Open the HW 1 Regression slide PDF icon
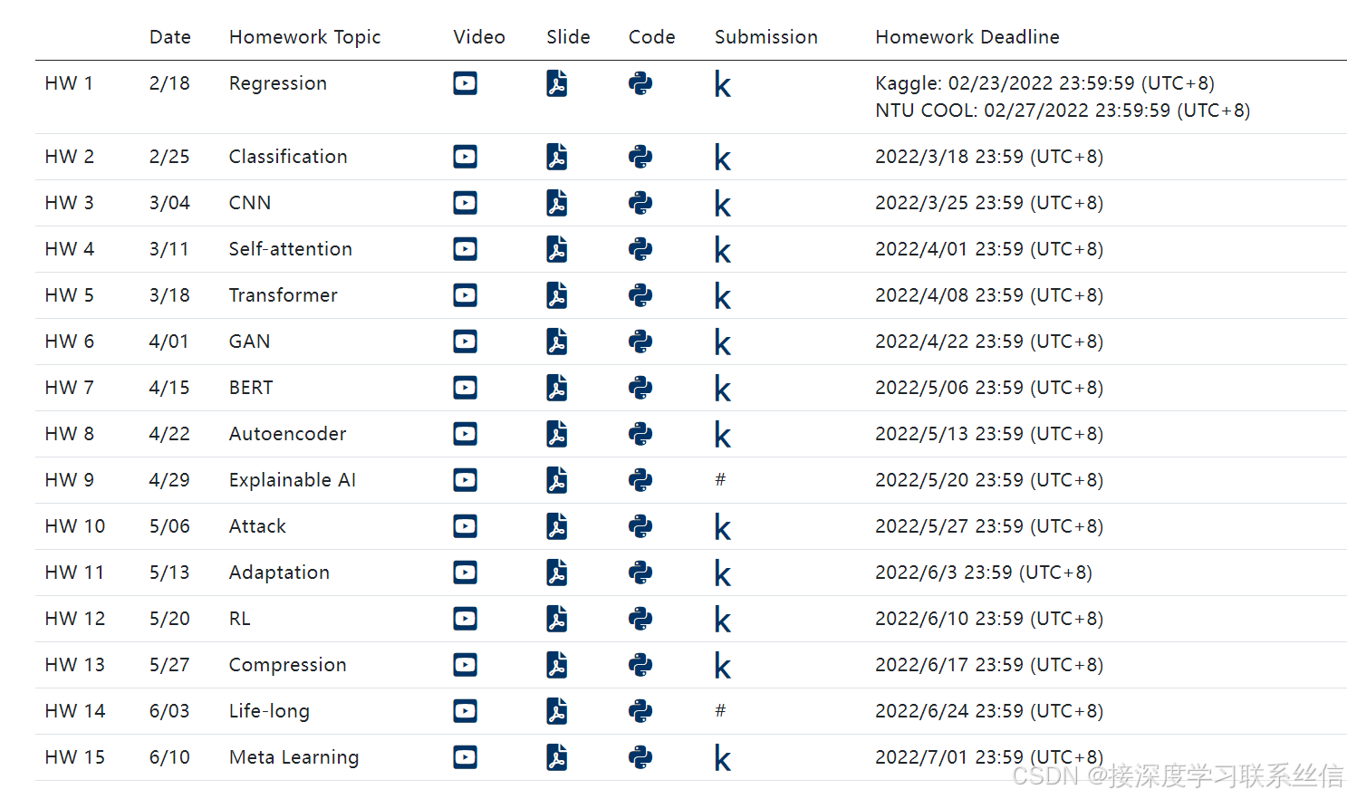 pos(557,83)
